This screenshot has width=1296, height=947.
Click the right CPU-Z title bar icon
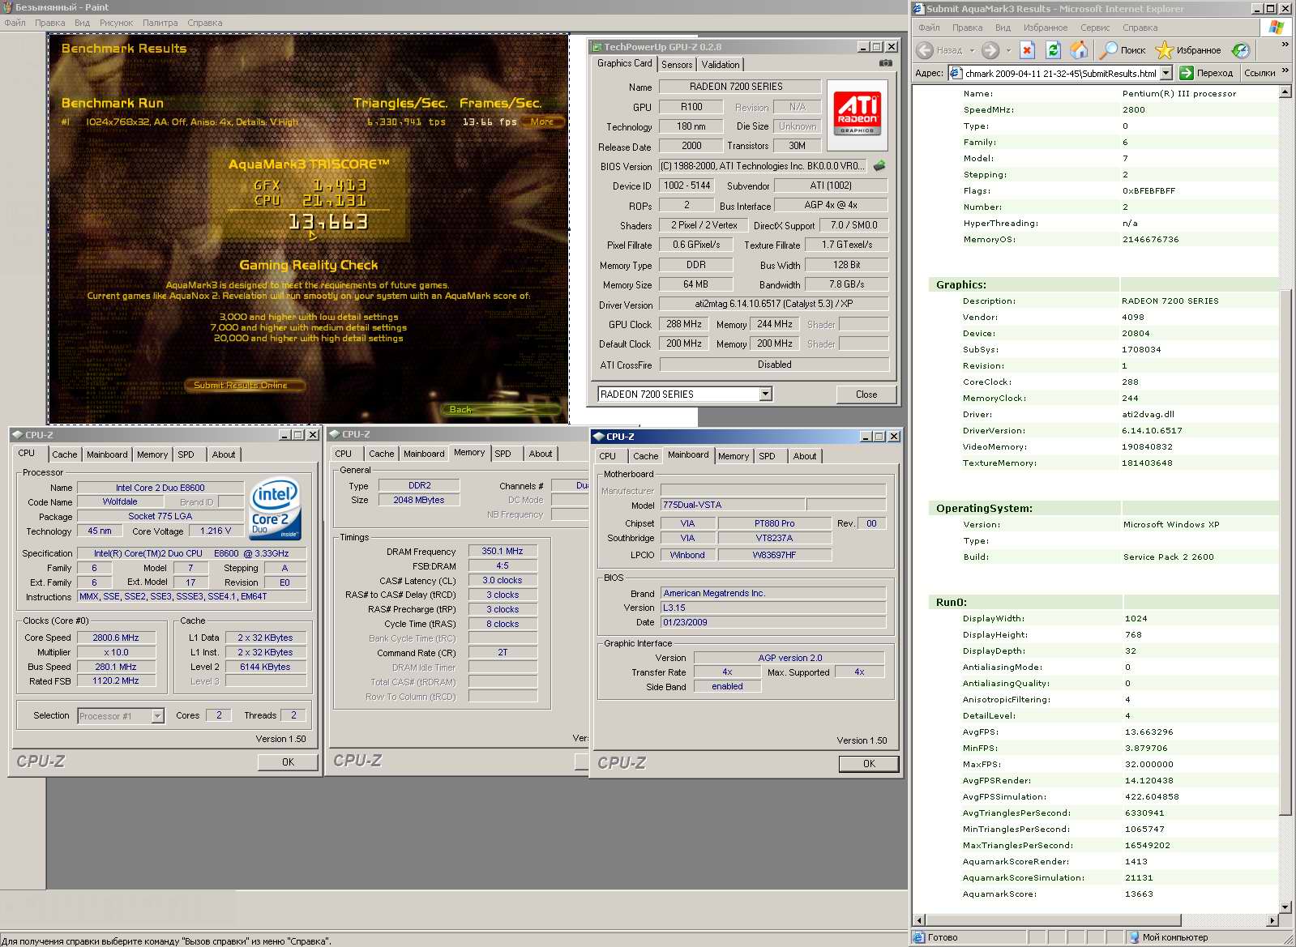pyautogui.click(x=598, y=437)
